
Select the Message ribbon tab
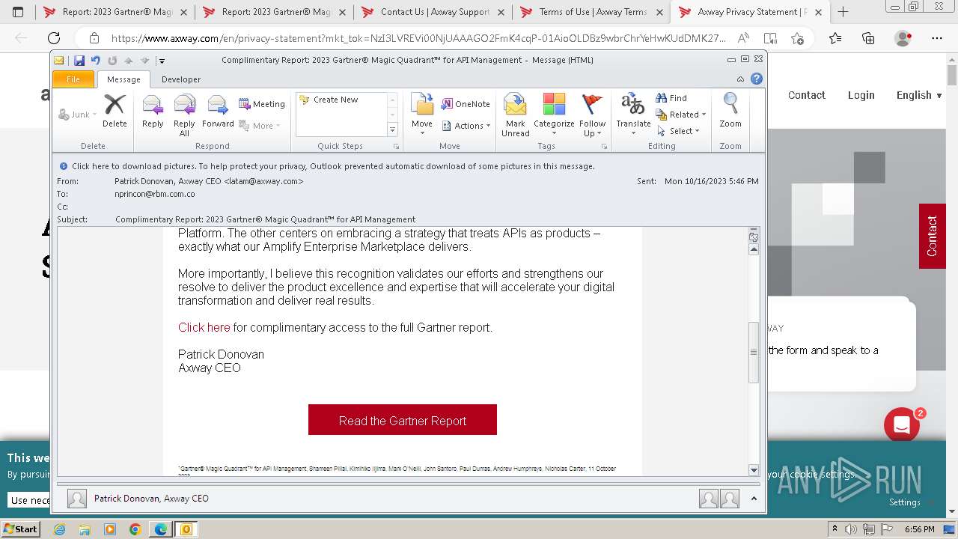(x=123, y=79)
